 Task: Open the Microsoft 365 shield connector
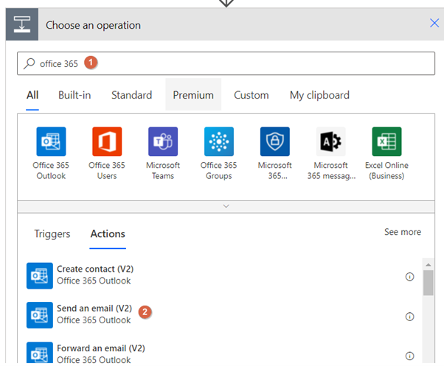pos(275,141)
